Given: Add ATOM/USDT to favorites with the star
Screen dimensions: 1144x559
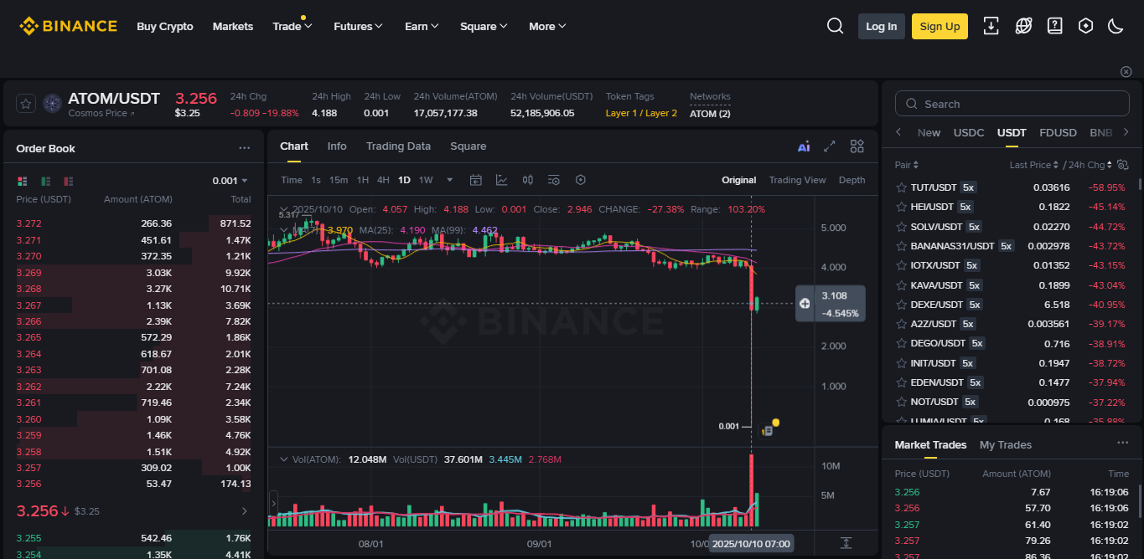Looking at the screenshot, I should [26, 104].
